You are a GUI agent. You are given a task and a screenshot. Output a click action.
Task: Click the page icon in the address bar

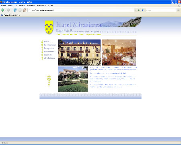(x=29, y=10)
